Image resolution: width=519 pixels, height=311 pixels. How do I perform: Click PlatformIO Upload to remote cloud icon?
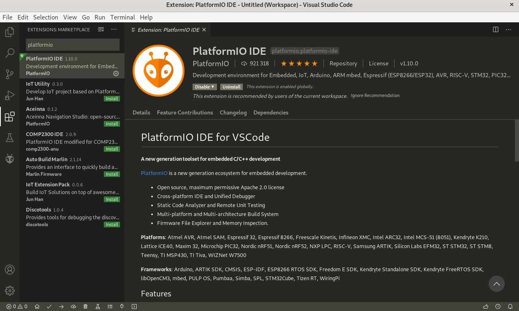coord(73,307)
